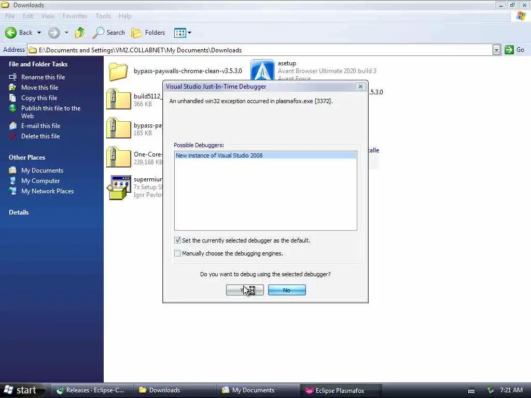
Task: Go up one folder level icon
Action: pyautogui.click(x=80, y=33)
